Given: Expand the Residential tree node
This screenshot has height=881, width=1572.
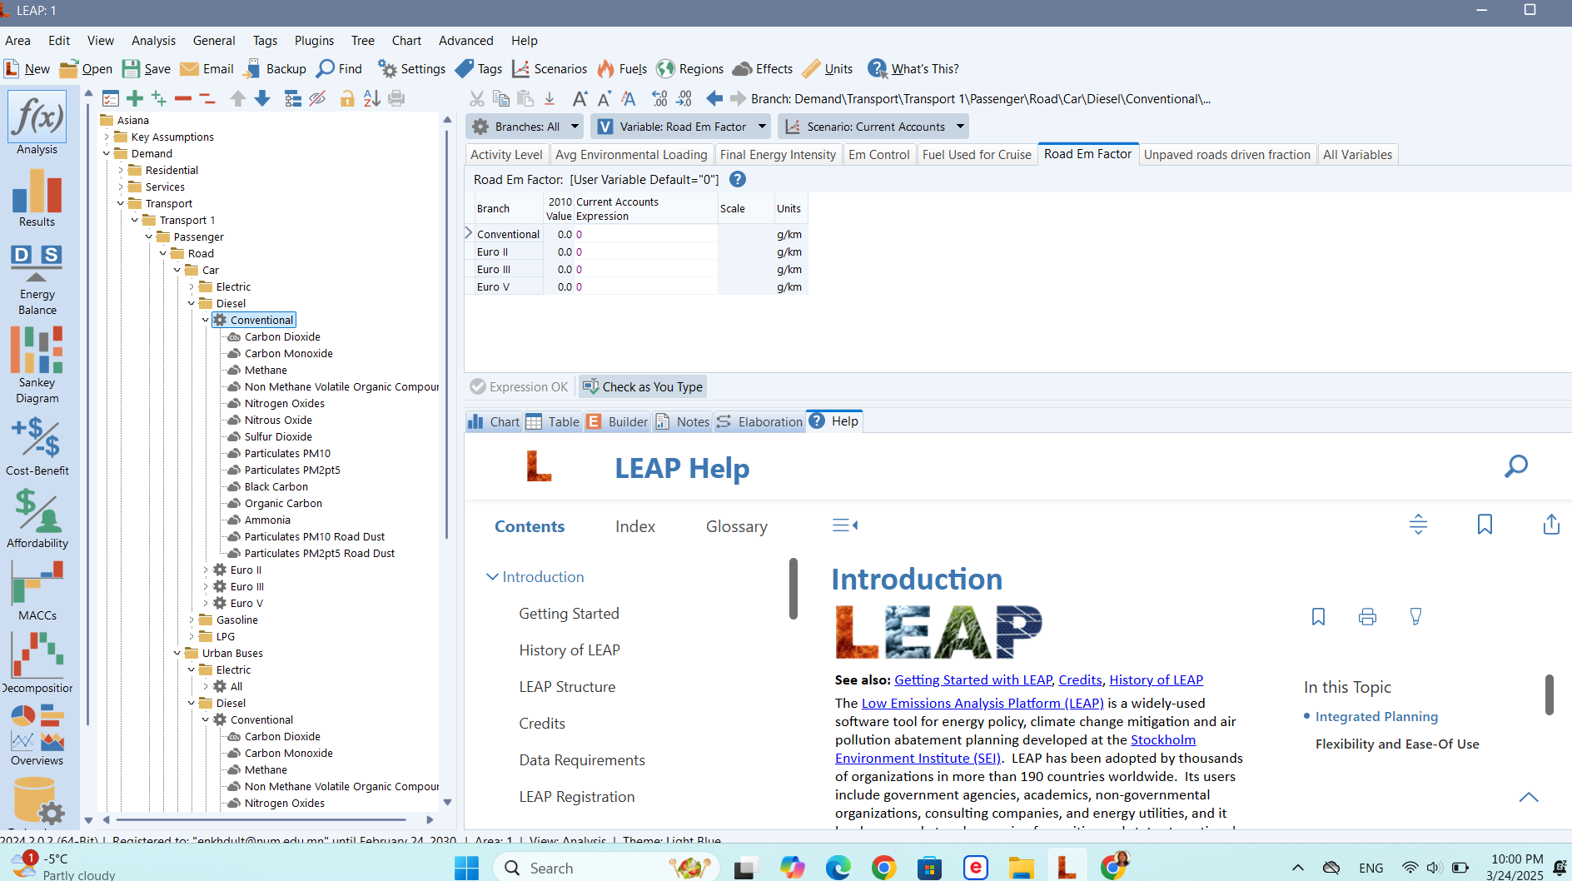Looking at the screenshot, I should [121, 170].
